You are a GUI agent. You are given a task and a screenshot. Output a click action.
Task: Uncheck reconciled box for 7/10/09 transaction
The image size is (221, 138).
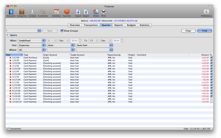point(211,96)
